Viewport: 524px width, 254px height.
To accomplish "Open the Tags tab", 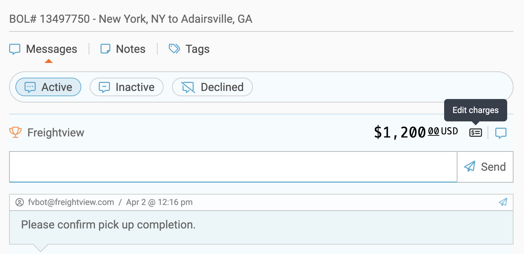I will (197, 49).
